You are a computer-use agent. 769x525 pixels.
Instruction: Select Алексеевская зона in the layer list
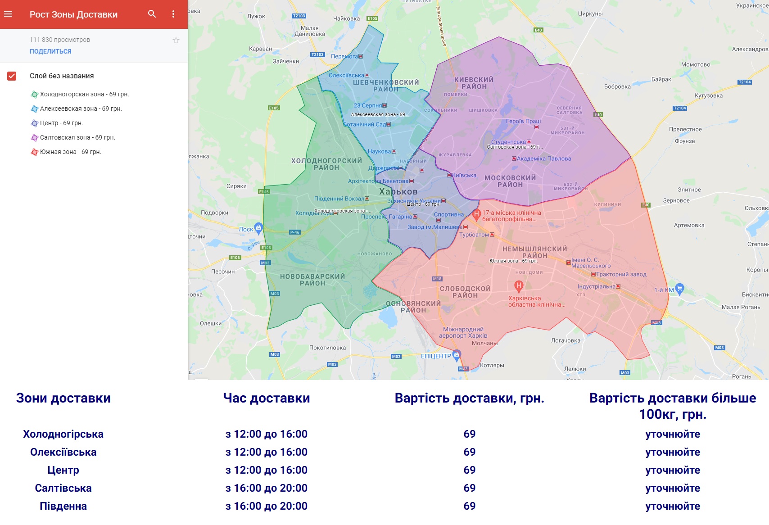81,109
